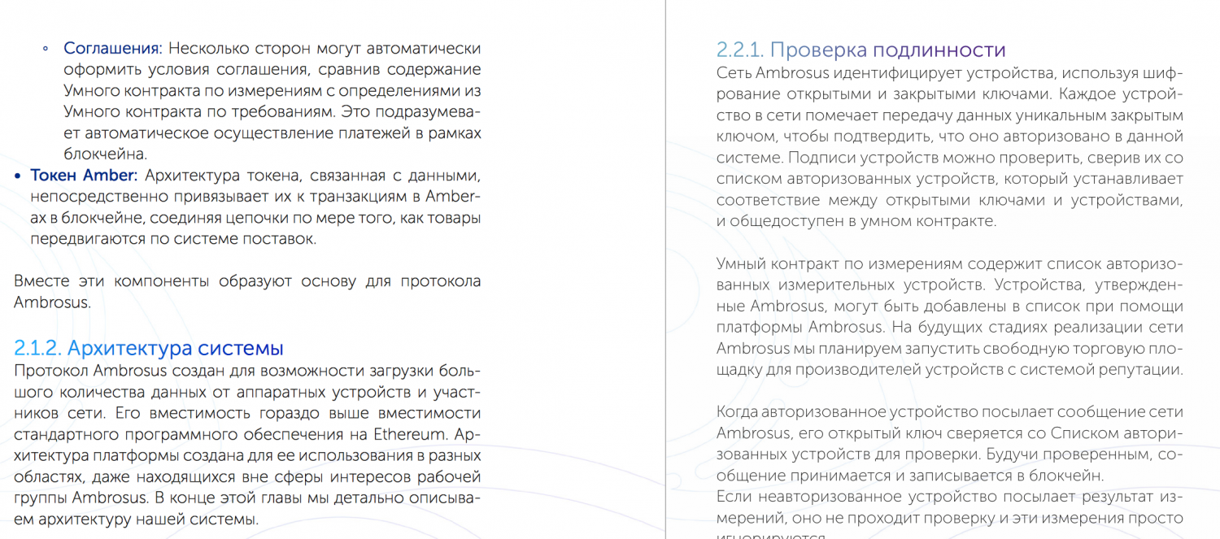The width and height of the screenshot is (1220, 539).
Task: Click heading "2.2.1. Проверка подлинности"
Action: point(861,50)
